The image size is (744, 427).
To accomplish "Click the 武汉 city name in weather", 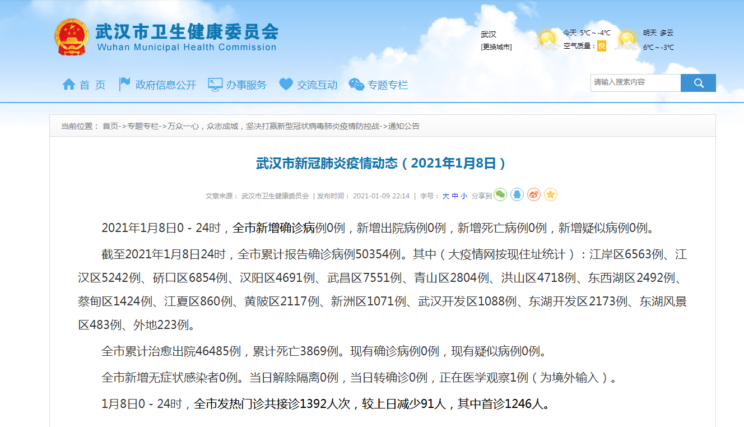I will pyautogui.click(x=489, y=35).
